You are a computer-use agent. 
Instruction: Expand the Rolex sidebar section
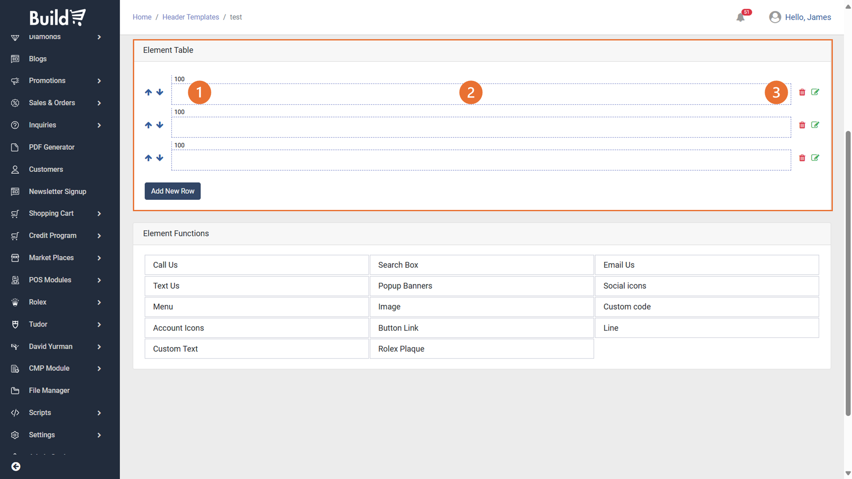tap(99, 302)
